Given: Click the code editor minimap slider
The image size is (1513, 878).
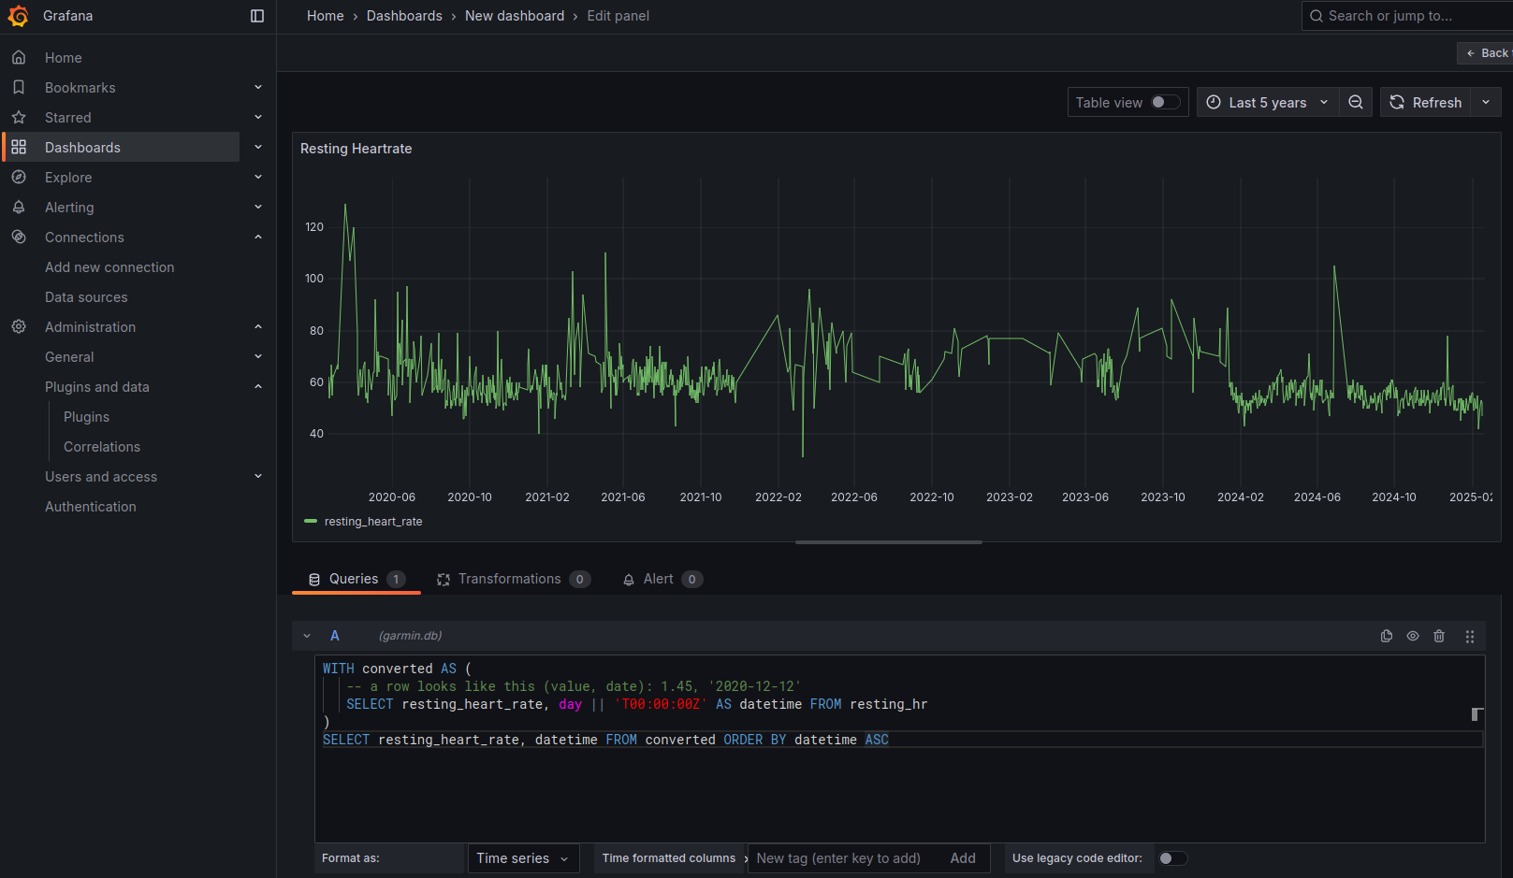Looking at the screenshot, I should (1477, 714).
